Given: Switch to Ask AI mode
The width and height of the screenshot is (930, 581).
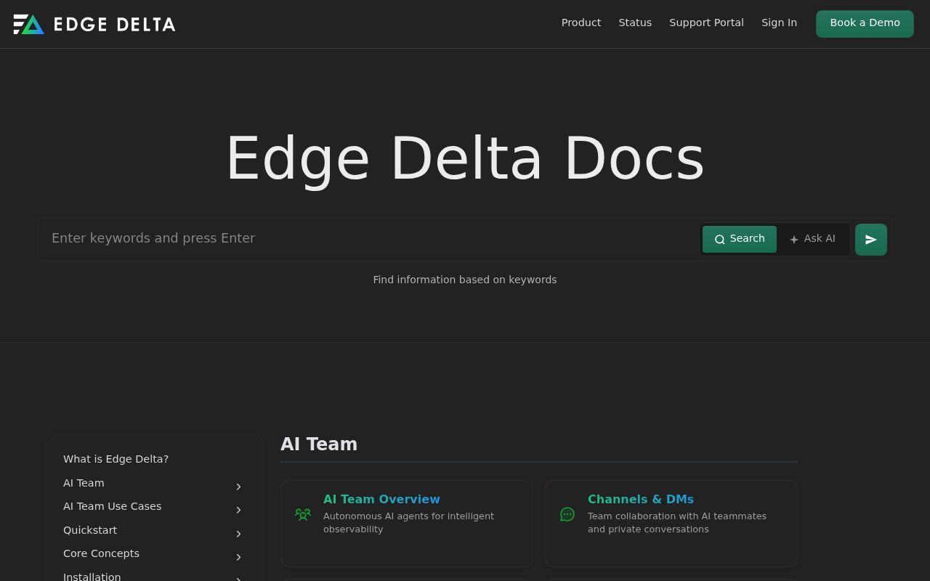Looking at the screenshot, I should pos(813,239).
